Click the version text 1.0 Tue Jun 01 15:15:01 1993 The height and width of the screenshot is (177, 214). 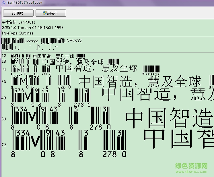pos(37,28)
